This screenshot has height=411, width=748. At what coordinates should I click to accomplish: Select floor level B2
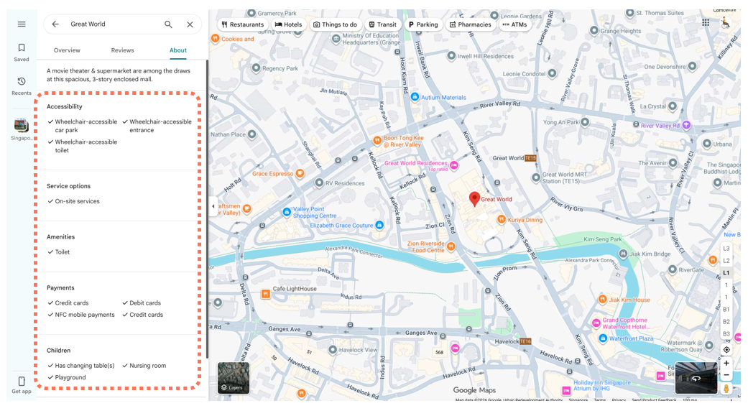pyautogui.click(x=726, y=322)
